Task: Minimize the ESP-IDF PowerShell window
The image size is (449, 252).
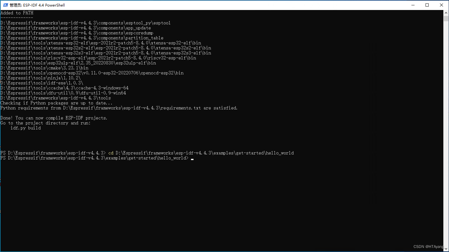Action: [413, 5]
